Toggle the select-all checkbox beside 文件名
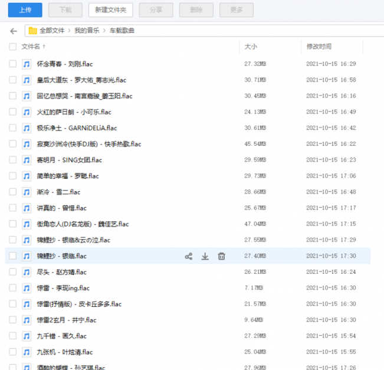The image size is (384, 370). [x=13, y=47]
